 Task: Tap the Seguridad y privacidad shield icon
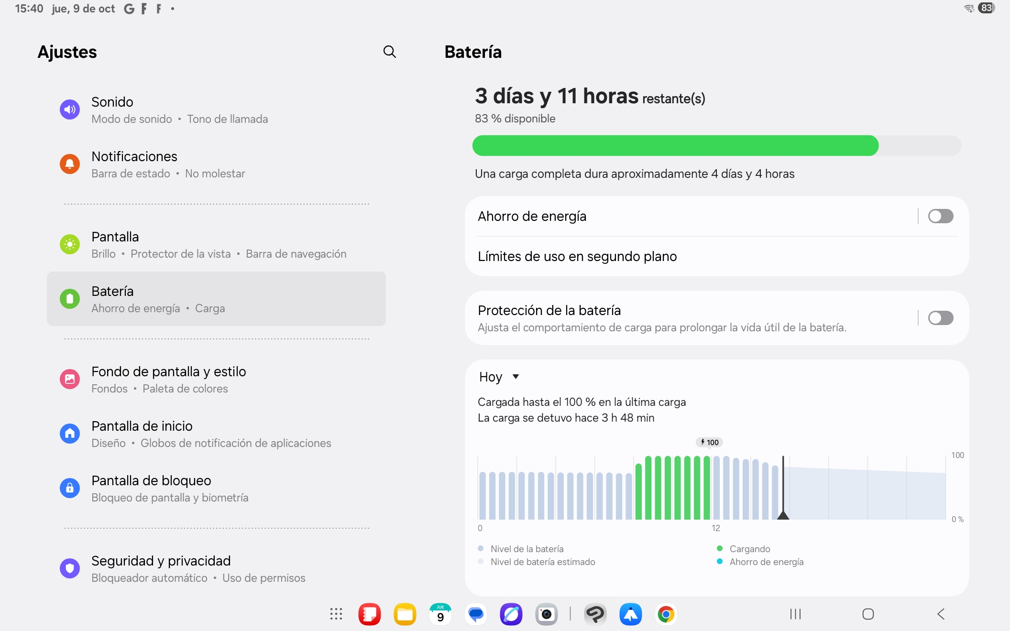click(x=70, y=568)
